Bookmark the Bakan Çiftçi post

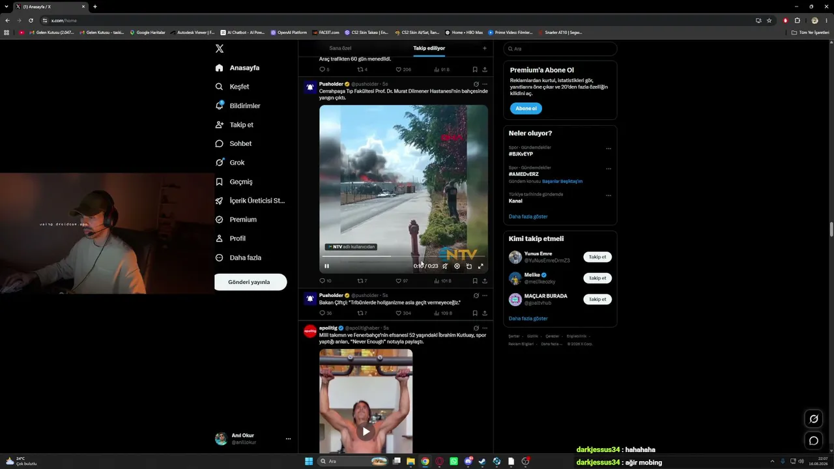coord(475,313)
